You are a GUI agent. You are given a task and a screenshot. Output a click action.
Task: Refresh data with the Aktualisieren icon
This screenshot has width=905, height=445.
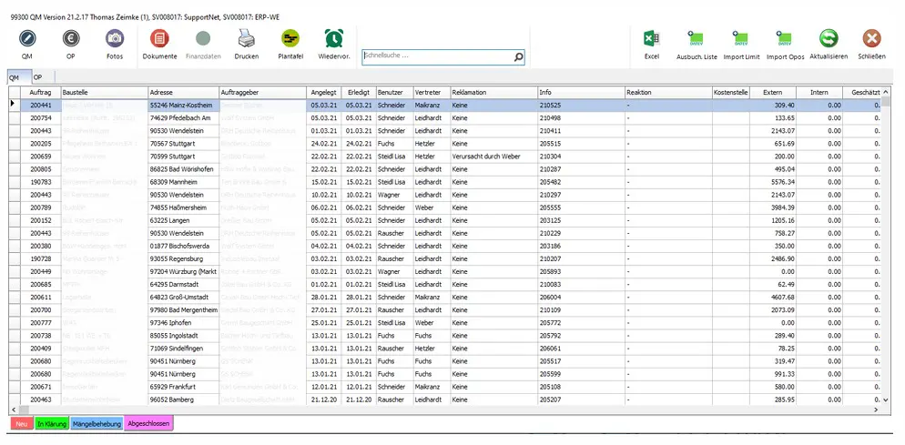coord(829,39)
